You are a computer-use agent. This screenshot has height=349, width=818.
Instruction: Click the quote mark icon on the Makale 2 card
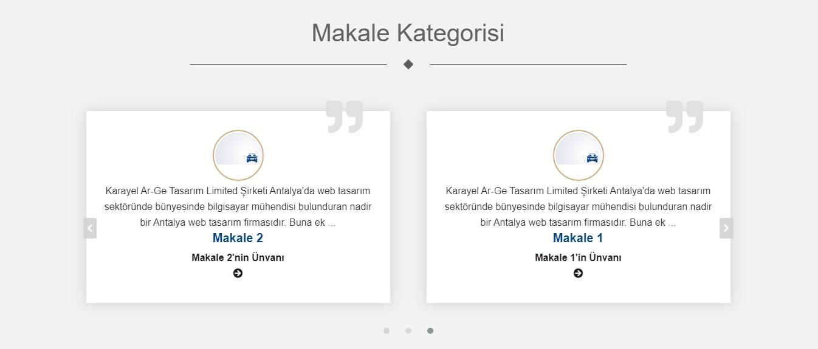(x=345, y=117)
